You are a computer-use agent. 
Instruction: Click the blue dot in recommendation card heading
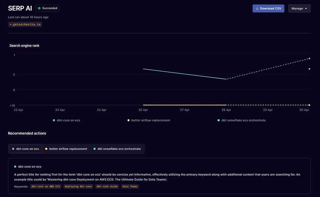pos(15,166)
